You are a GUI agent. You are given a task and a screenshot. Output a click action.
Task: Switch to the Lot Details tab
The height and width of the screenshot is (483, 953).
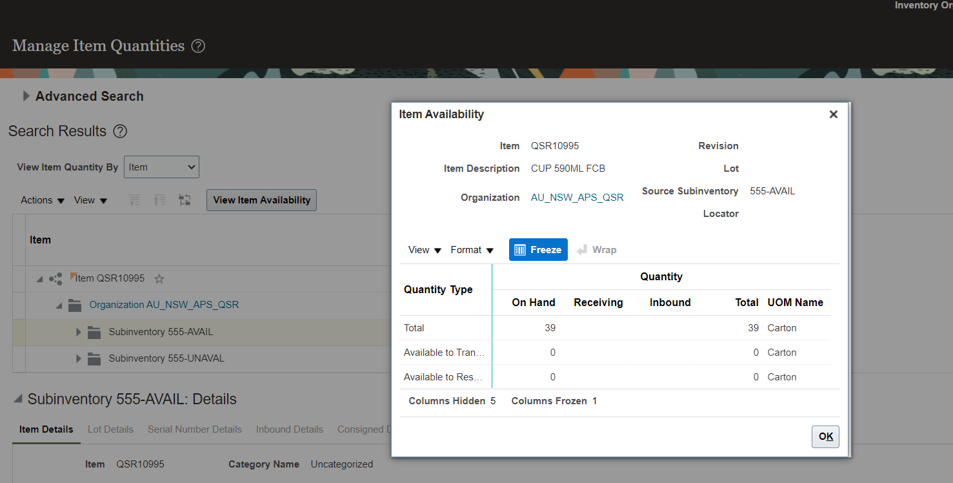click(x=110, y=429)
